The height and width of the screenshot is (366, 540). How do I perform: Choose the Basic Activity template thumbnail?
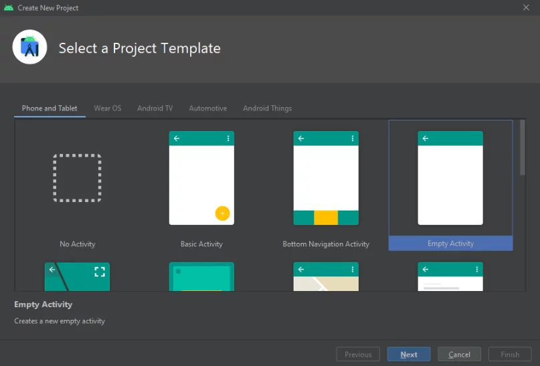pyautogui.click(x=201, y=178)
